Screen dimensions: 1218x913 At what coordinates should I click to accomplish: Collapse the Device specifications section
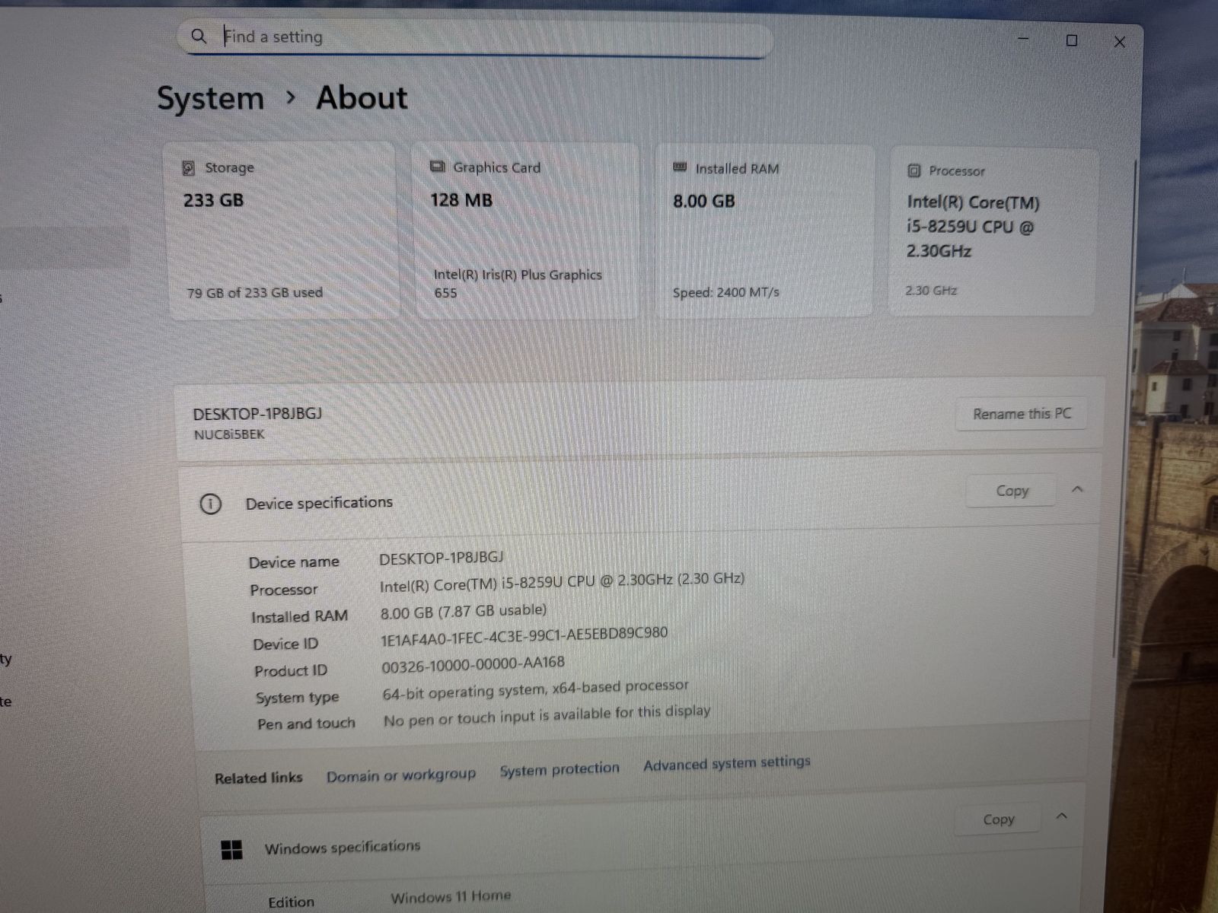click(1077, 489)
